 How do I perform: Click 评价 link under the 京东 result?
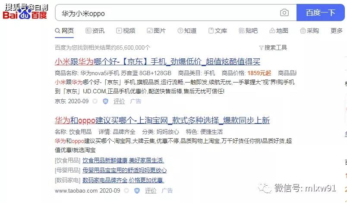click(x=119, y=101)
